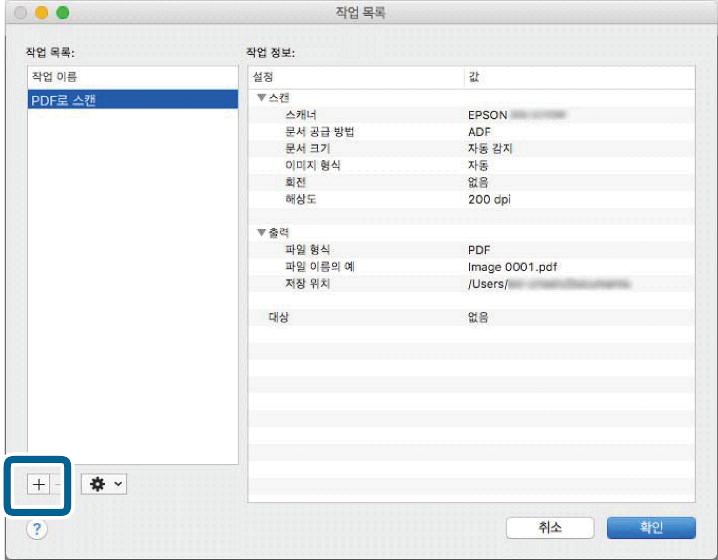Select the 대상 row

[x=471, y=317]
